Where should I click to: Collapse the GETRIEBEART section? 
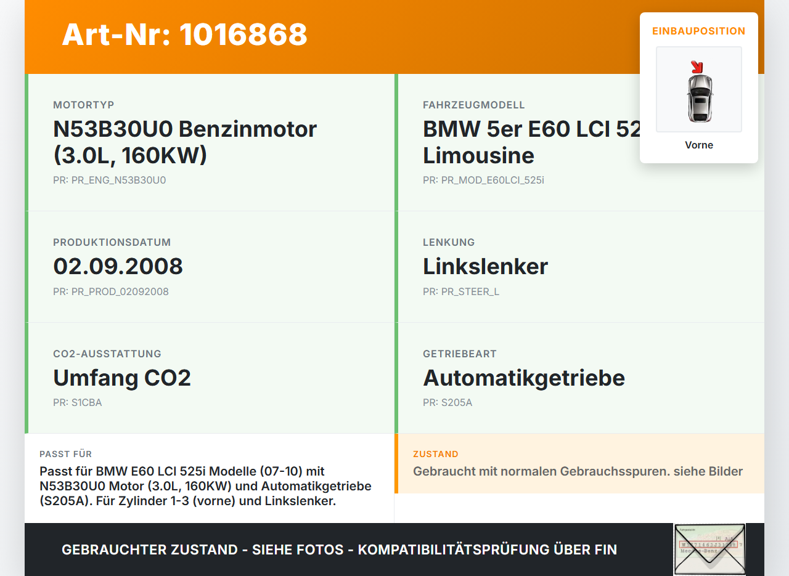tap(459, 354)
